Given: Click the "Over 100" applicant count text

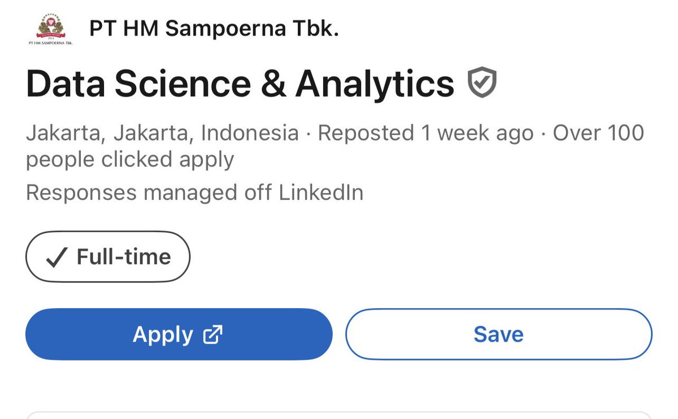Looking at the screenshot, I should tap(598, 133).
